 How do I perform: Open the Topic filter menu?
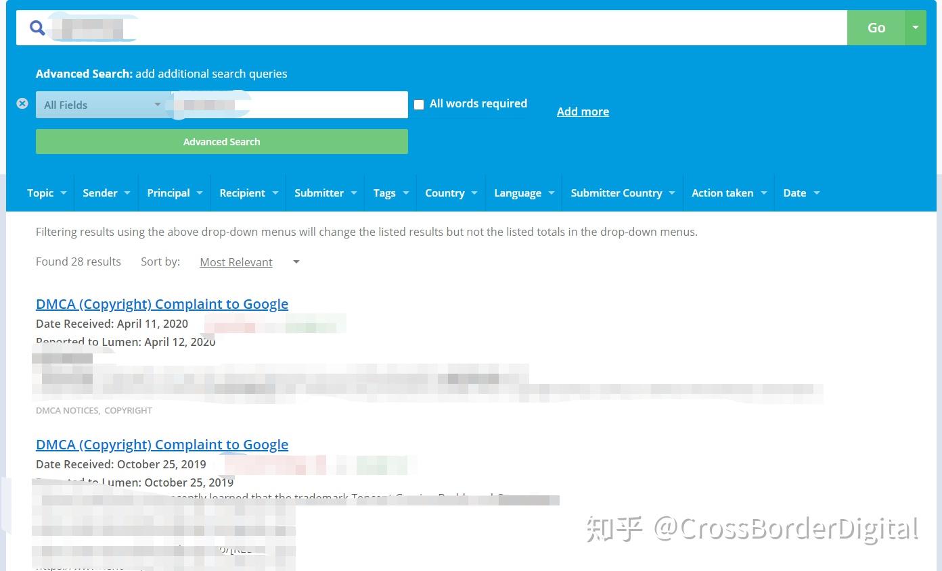[47, 193]
